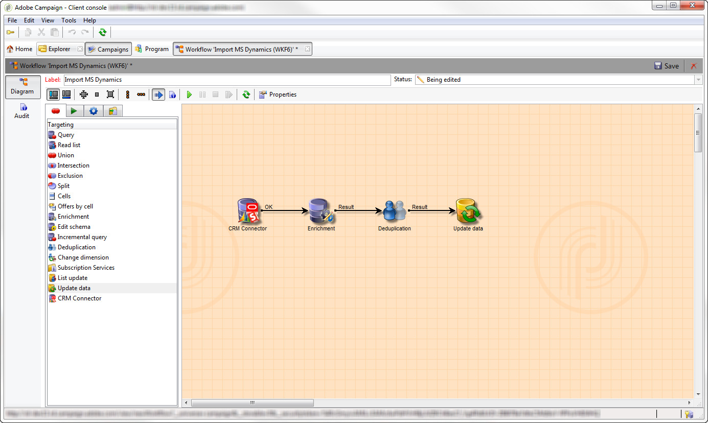Select the Update data node on the canvas

click(468, 210)
